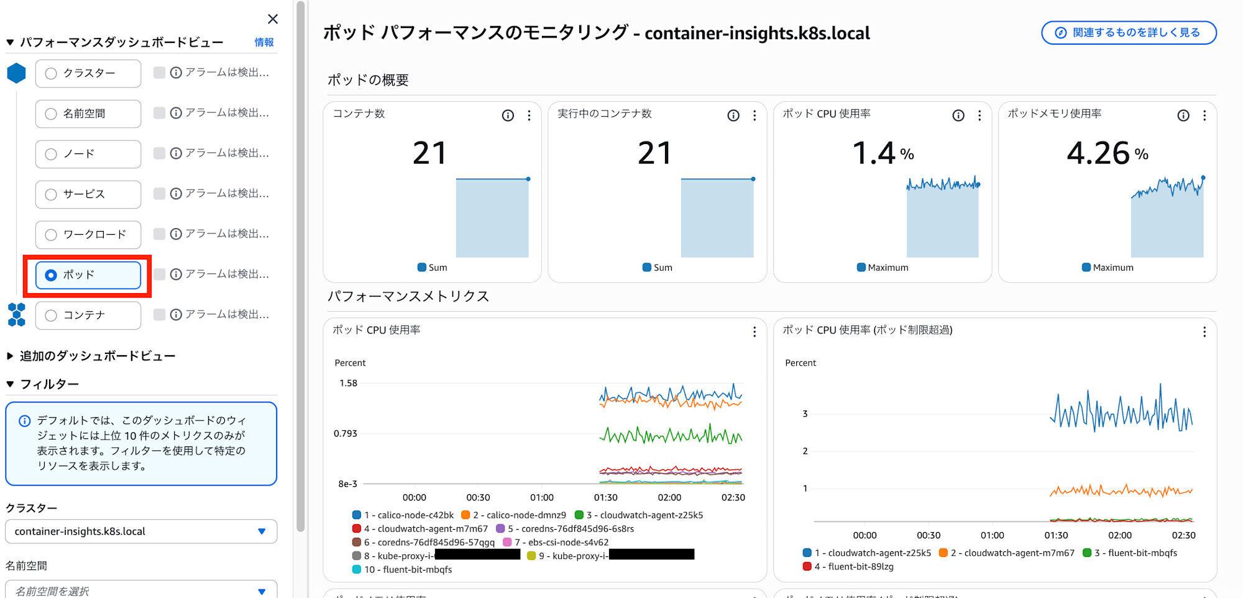Open options menu on ポッドメモリ使用率 widget
The image size is (1243, 598).
[x=1204, y=116]
